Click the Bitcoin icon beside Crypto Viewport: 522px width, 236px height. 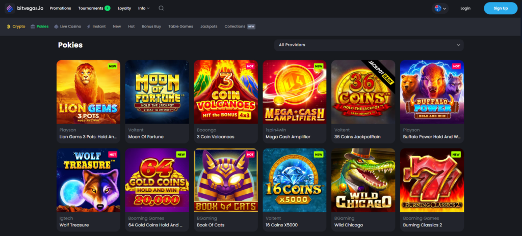click(9, 26)
